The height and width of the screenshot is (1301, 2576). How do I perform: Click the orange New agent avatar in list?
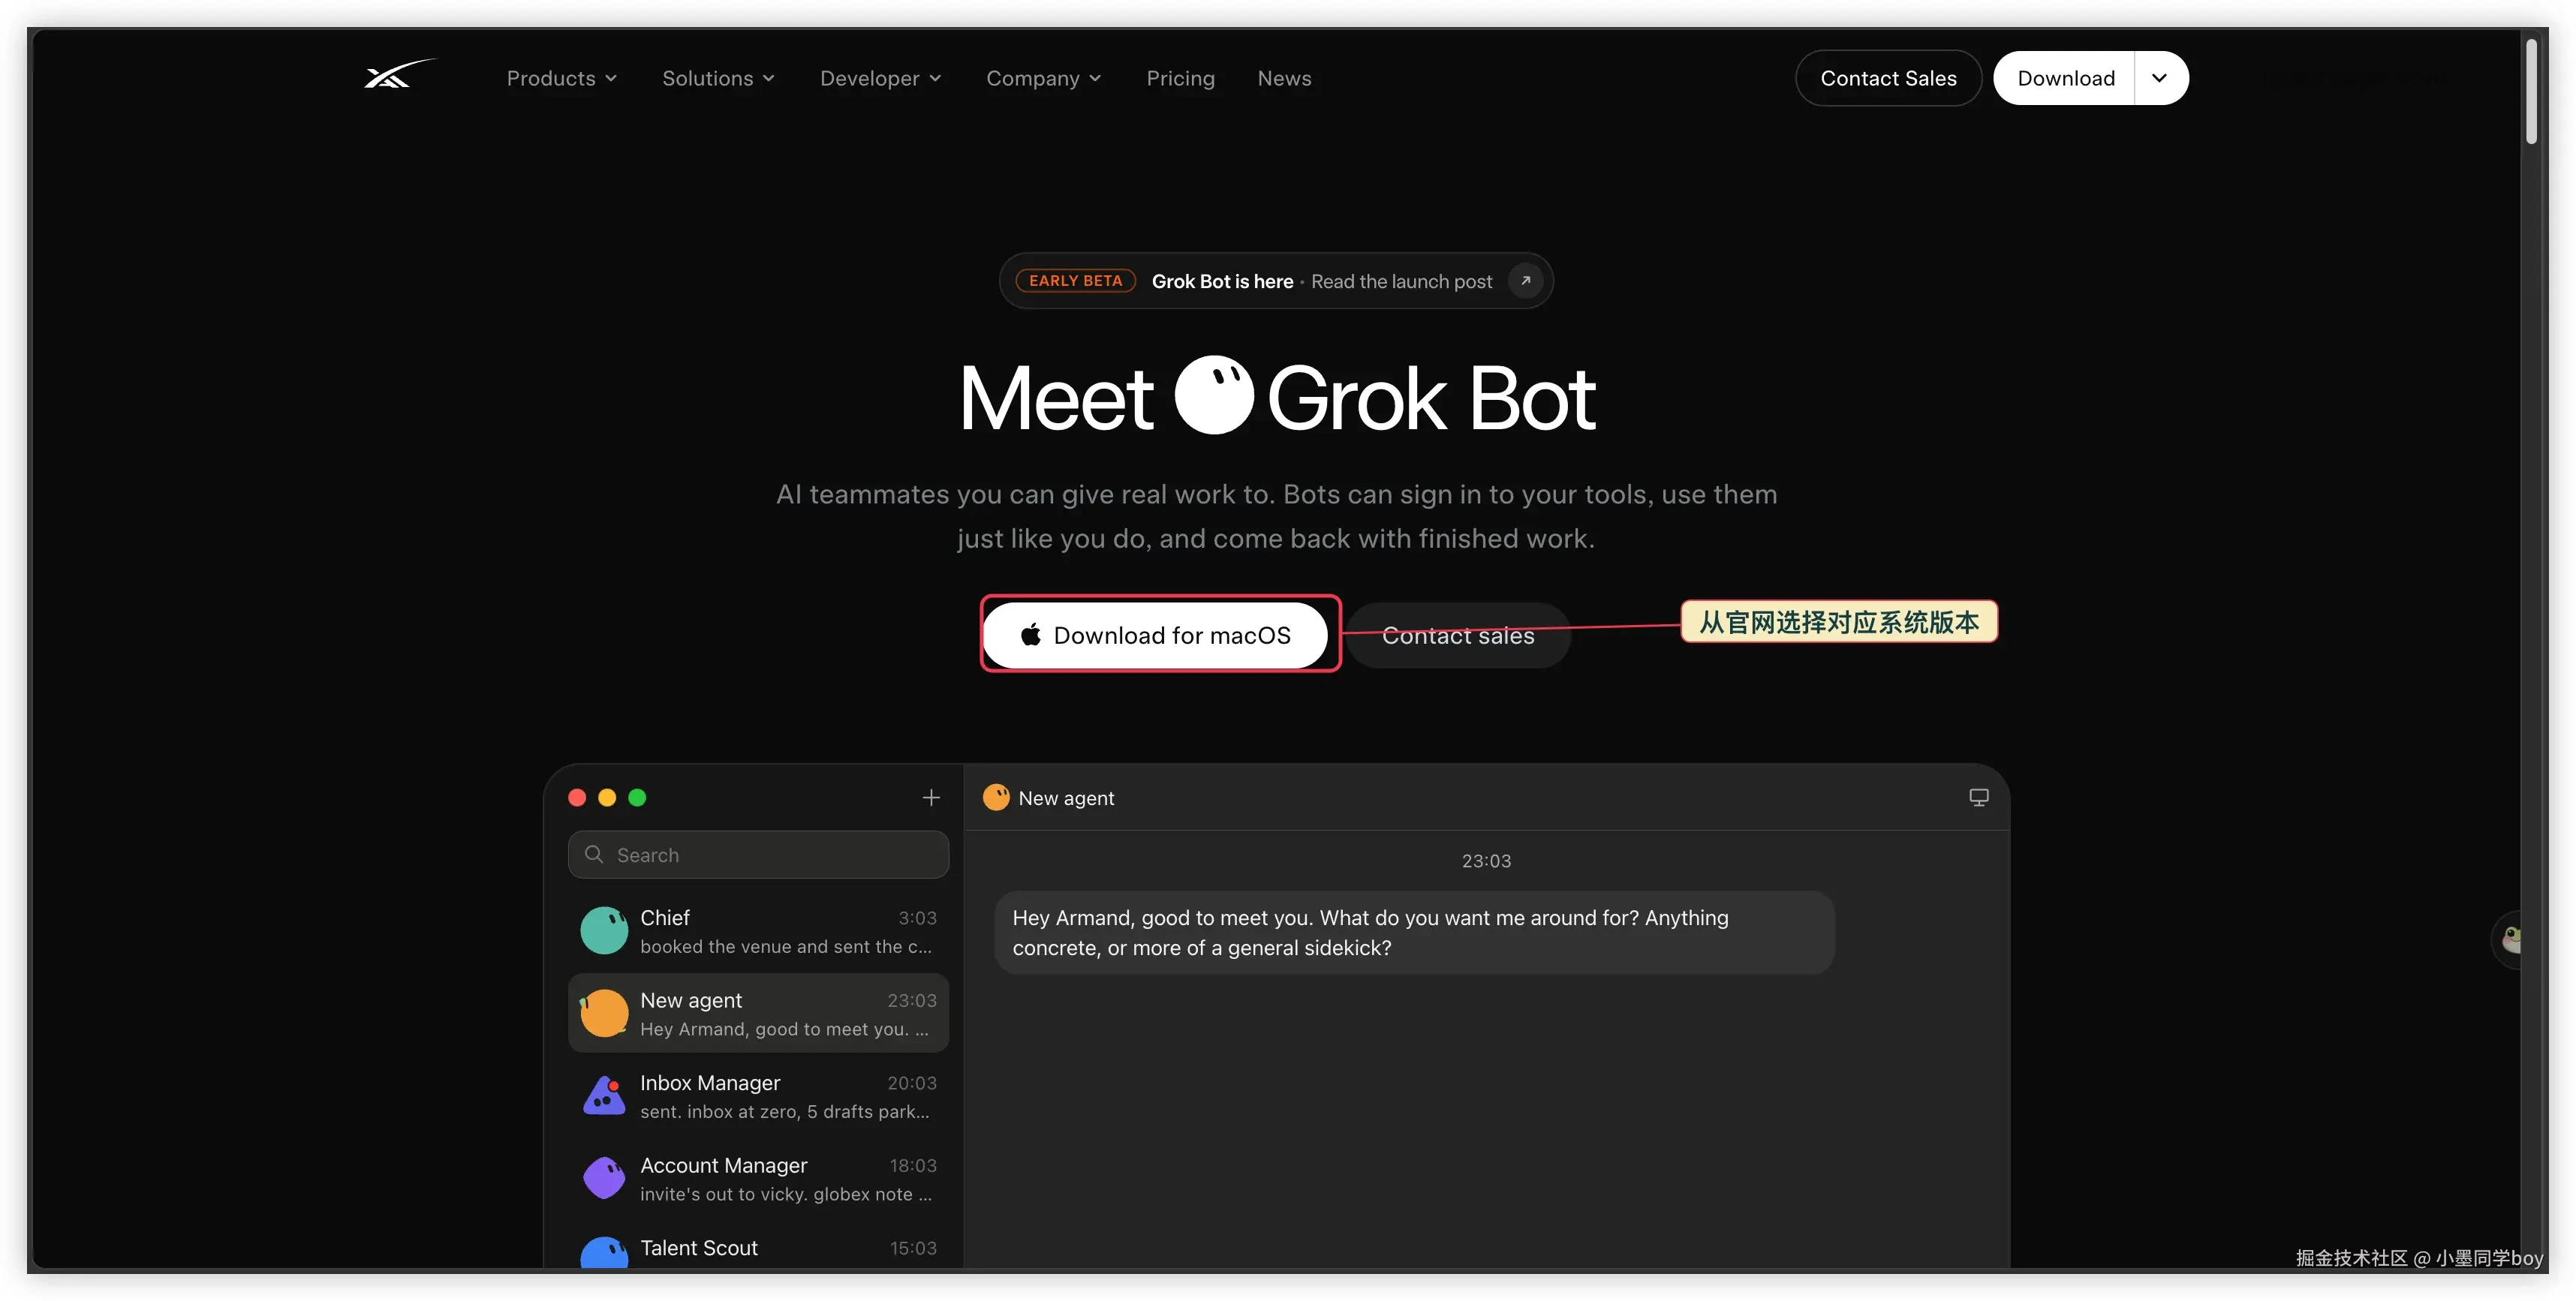click(x=604, y=1013)
